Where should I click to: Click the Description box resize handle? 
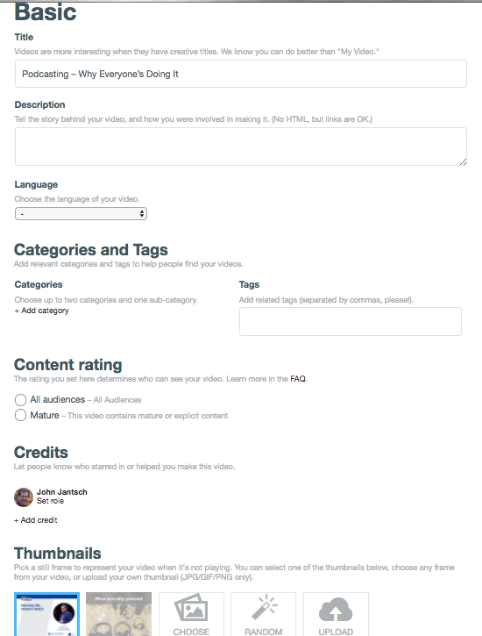(464, 161)
